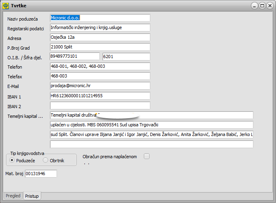276x203 pixels.
Task: Click the first Temeljni kapital line field
Action: [152, 115]
